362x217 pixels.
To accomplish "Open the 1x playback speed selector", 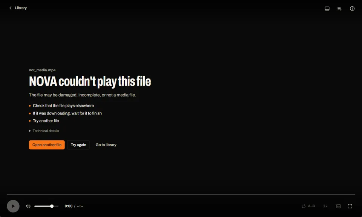I will pyautogui.click(x=325, y=206).
